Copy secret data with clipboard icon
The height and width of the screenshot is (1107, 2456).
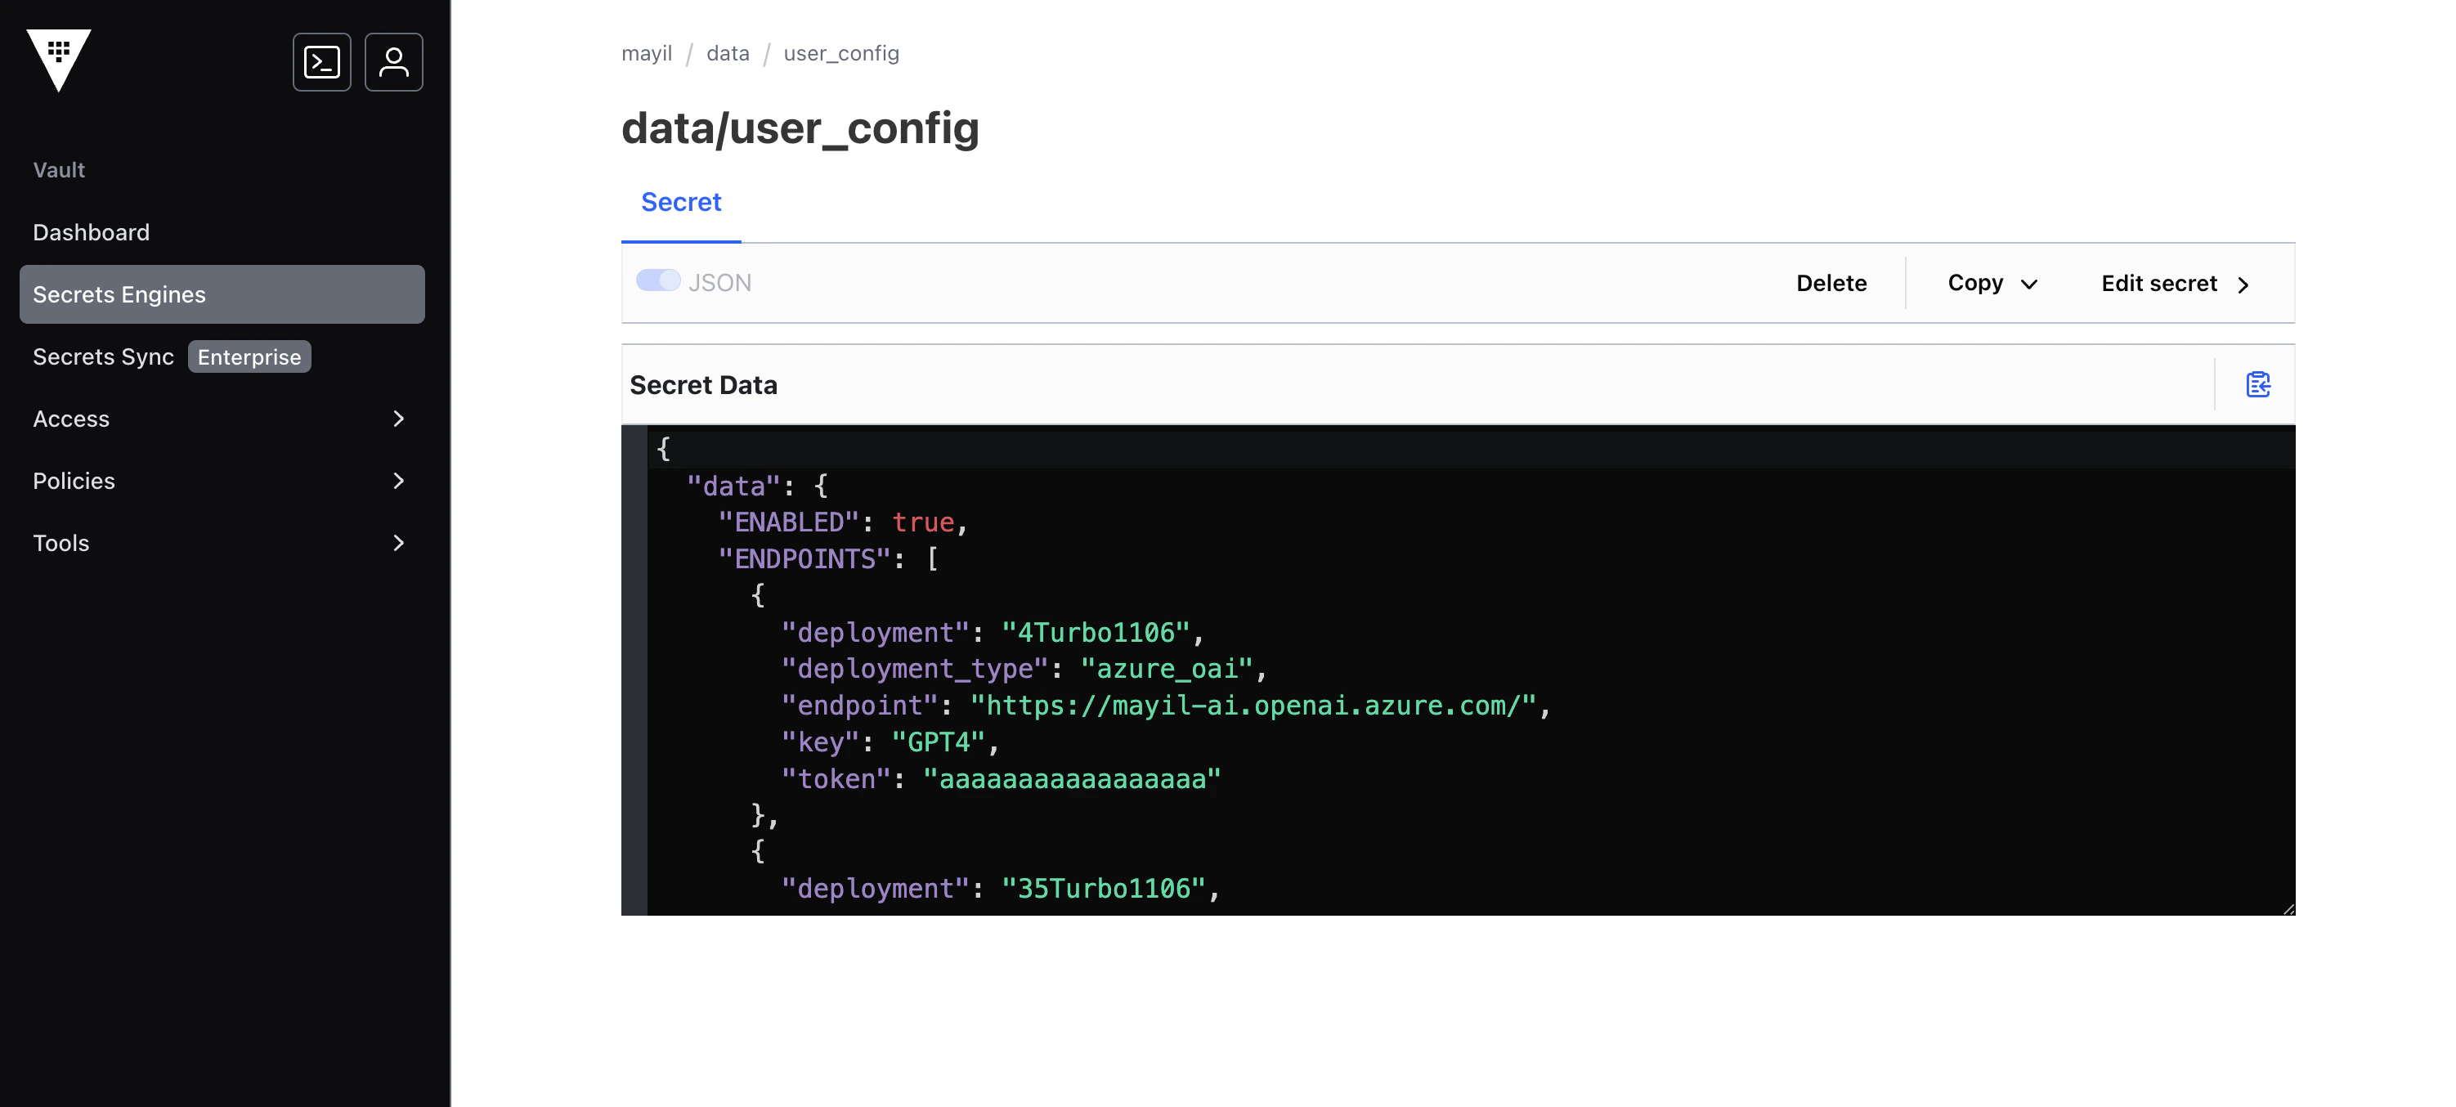tap(2257, 384)
